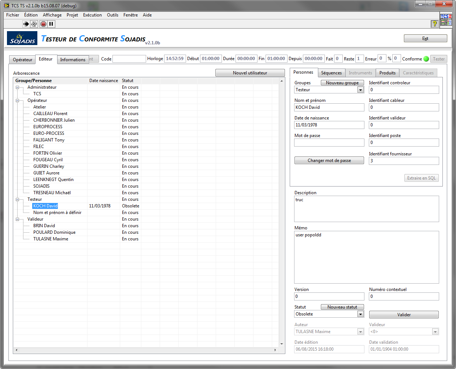
Task: Click the Nouvel utilisateur button
Action: (x=250, y=73)
